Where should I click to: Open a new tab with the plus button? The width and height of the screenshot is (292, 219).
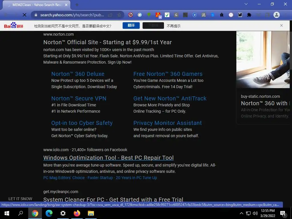click(x=77, y=5)
